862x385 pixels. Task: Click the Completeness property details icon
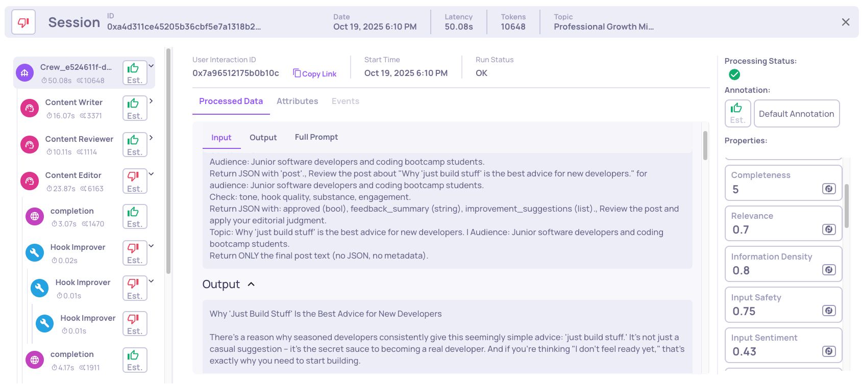tap(829, 189)
